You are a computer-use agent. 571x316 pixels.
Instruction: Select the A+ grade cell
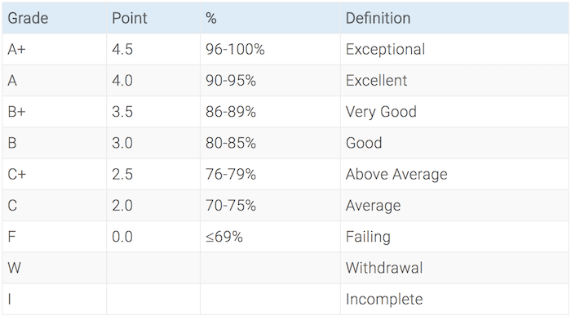click(x=55, y=49)
